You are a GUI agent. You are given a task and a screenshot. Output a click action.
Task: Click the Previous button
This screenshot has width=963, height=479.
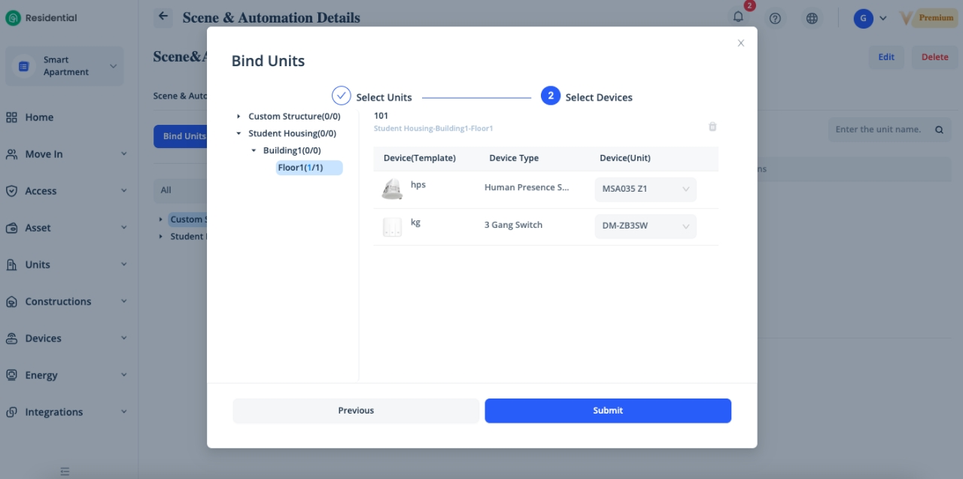pos(356,411)
